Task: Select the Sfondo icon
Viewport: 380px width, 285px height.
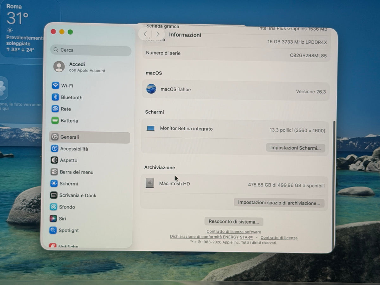Action: (x=54, y=207)
